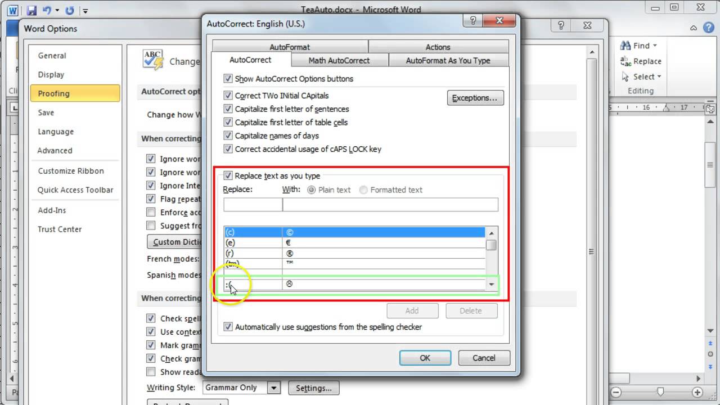The height and width of the screenshot is (405, 720).
Task: Open the Exceptions button
Action: tap(475, 98)
